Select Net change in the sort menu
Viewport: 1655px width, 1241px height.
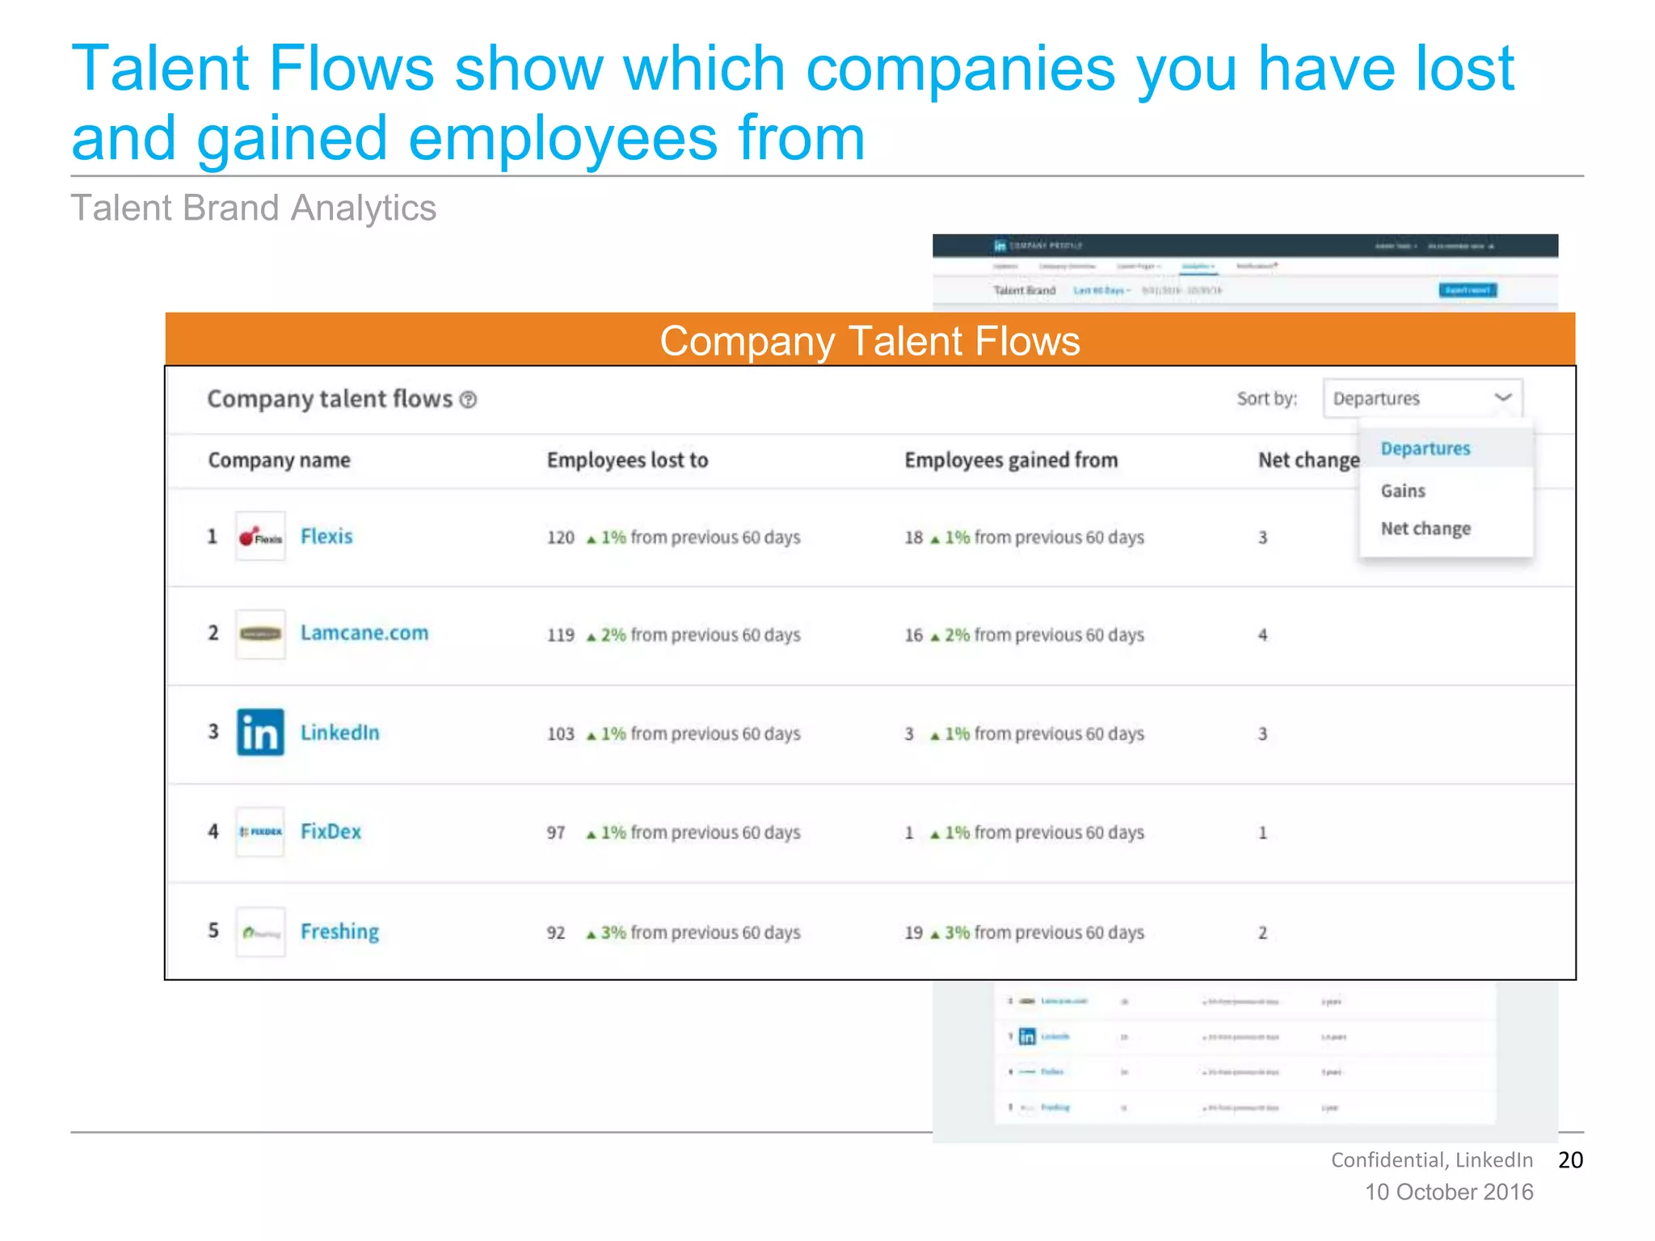(x=1425, y=528)
